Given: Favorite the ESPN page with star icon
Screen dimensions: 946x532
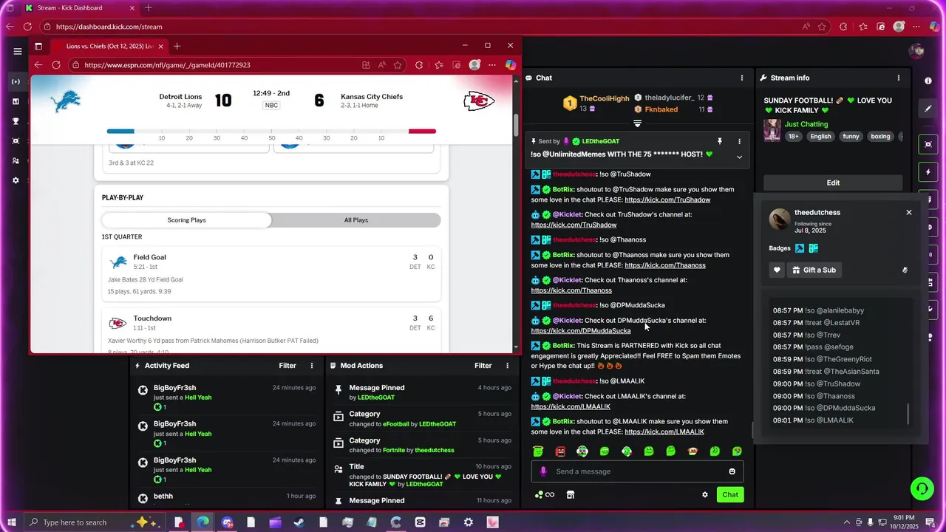Looking at the screenshot, I should click(398, 65).
